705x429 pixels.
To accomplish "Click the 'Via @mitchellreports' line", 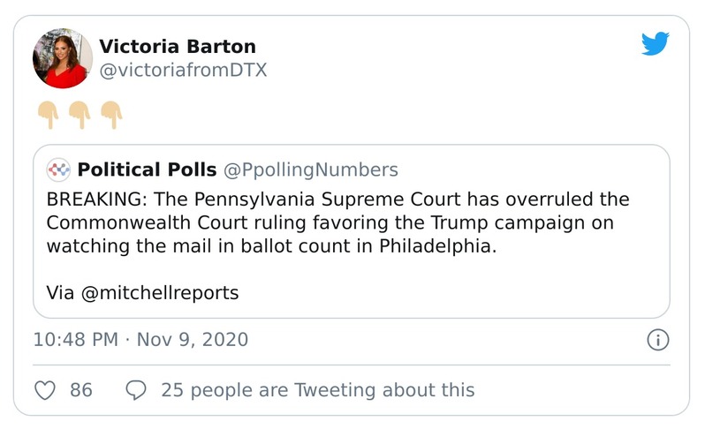I will pos(142,292).
